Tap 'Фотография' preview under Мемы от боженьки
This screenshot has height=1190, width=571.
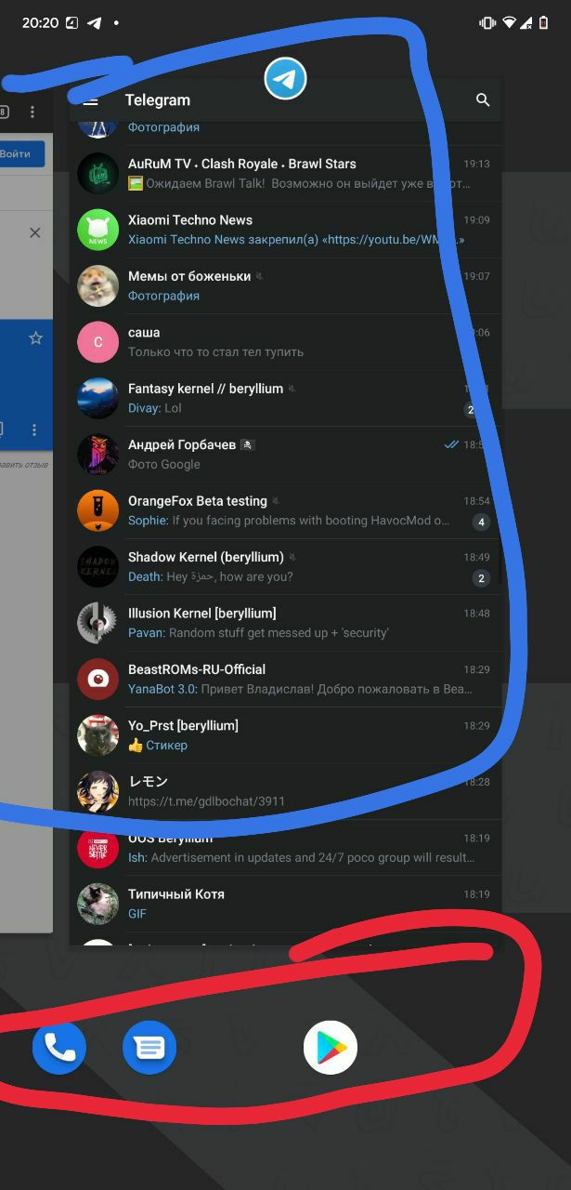pyautogui.click(x=163, y=296)
